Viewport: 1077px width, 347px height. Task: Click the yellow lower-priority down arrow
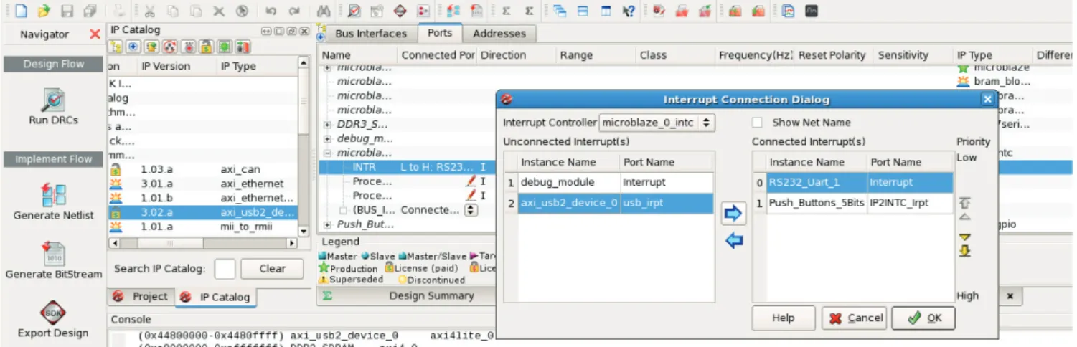(x=965, y=237)
